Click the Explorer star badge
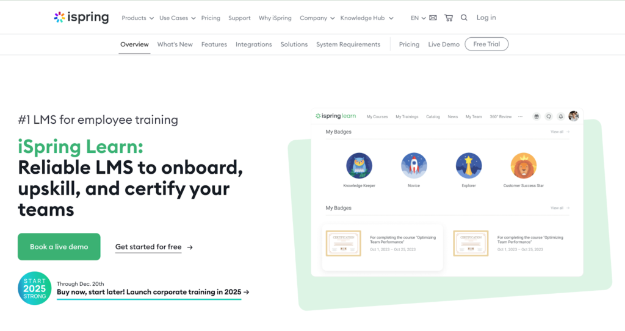The height and width of the screenshot is (331, 625). 469,166
